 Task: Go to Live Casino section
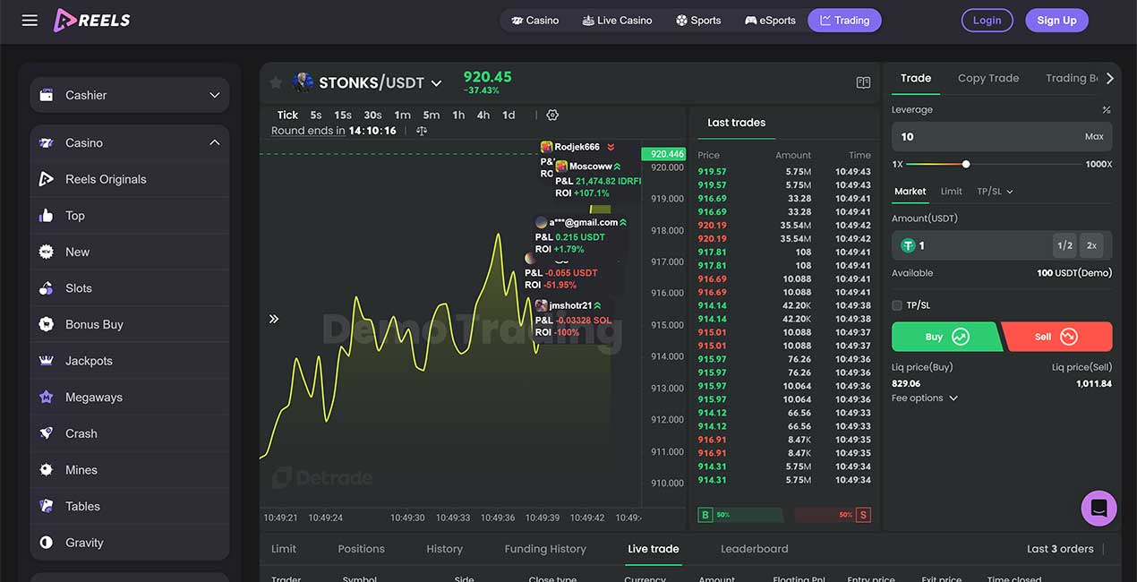617,20
